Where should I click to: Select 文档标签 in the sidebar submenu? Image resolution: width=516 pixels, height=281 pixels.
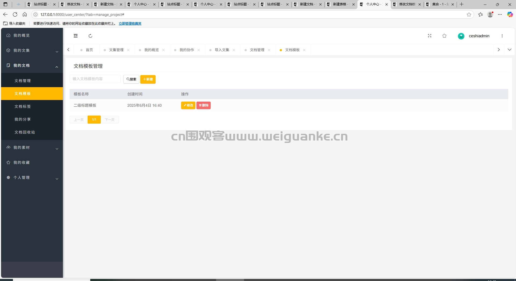point(32,106)
